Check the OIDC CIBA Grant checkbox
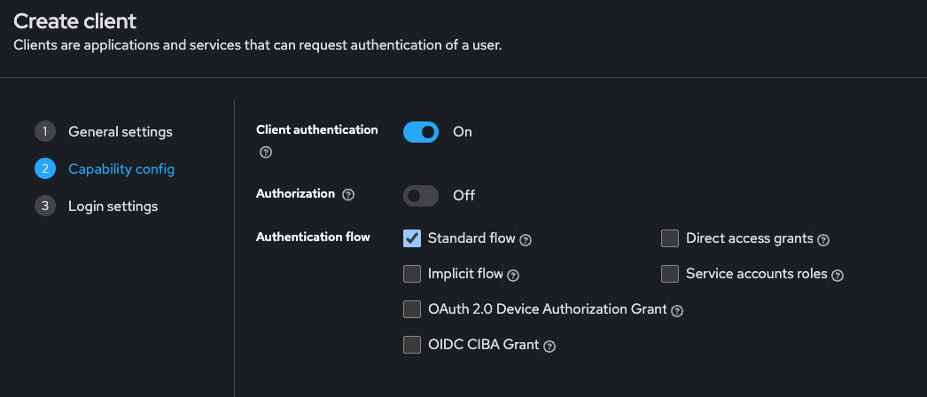This screenshot has height=397, width=927. (x=412, y=345)
